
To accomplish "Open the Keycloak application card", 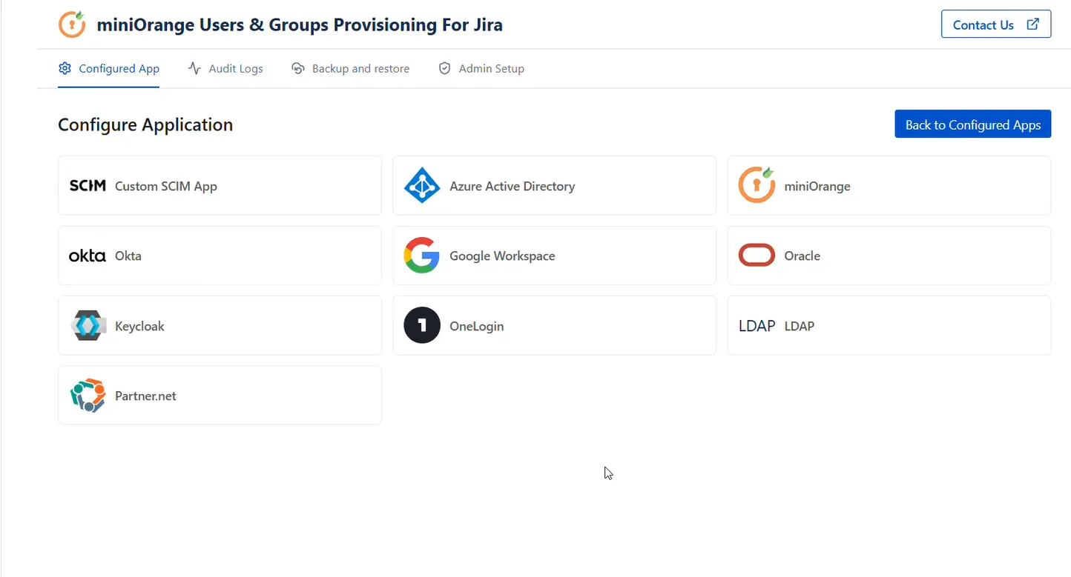I will [220, 326].
